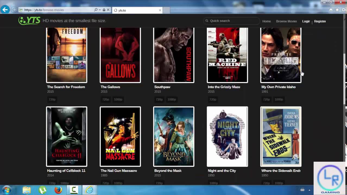Click the browser Home icon
This screenshot has height=195, width=347.
[331, 10]
